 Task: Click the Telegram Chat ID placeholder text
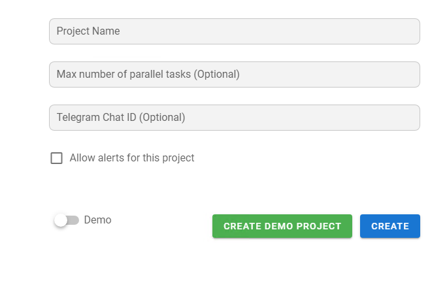(121, 118)
